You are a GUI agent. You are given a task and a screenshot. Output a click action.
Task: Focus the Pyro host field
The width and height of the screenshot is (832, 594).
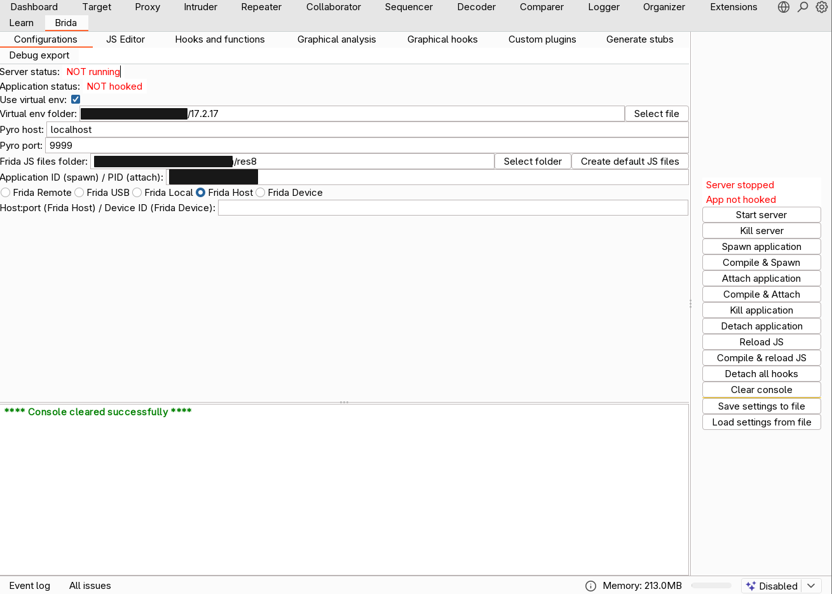[367, 130]
